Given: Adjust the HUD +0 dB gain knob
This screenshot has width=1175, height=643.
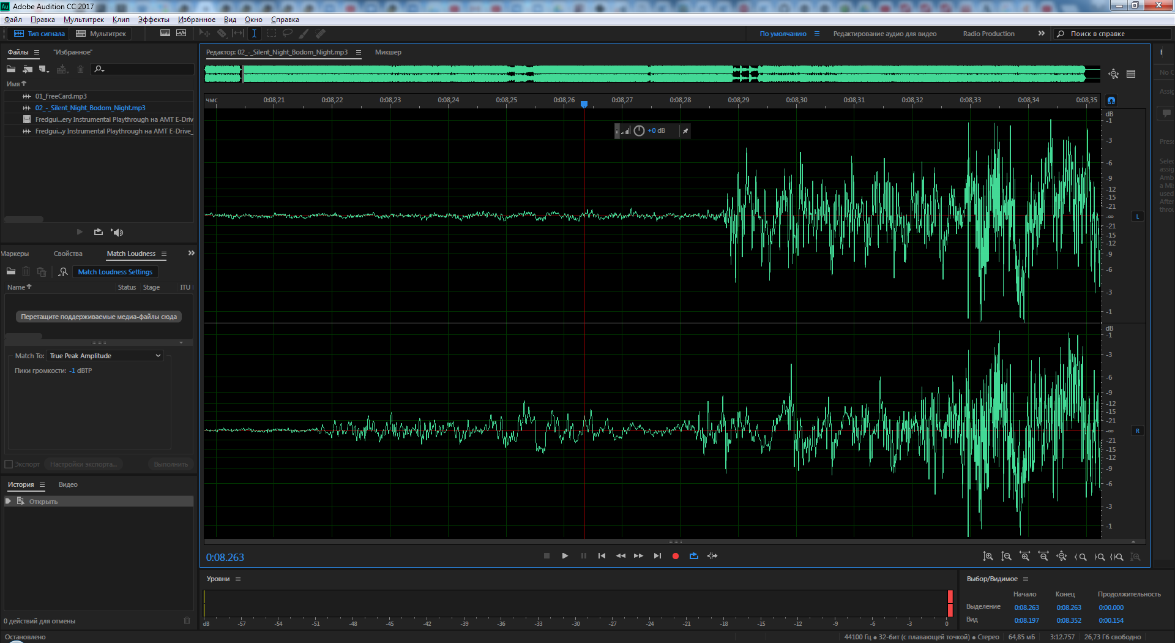Looking at the screenshot, I should 639,130.
